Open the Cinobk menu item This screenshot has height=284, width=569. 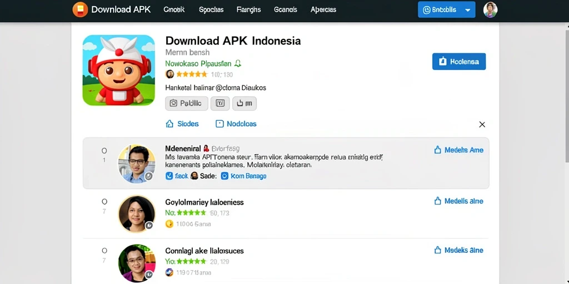(174, 10)
